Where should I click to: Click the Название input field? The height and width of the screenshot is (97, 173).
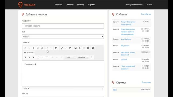pos(63,26)
